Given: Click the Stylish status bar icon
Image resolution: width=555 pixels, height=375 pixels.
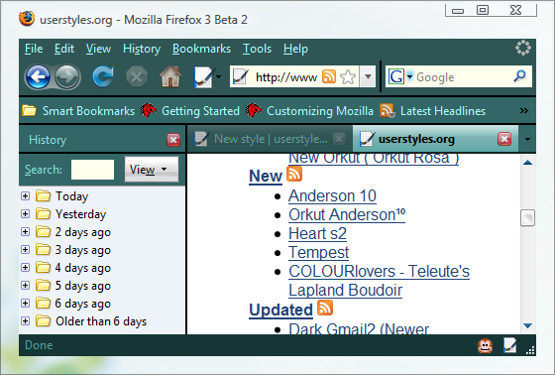Looking at the screenshot, I should [x=509, y=345].
